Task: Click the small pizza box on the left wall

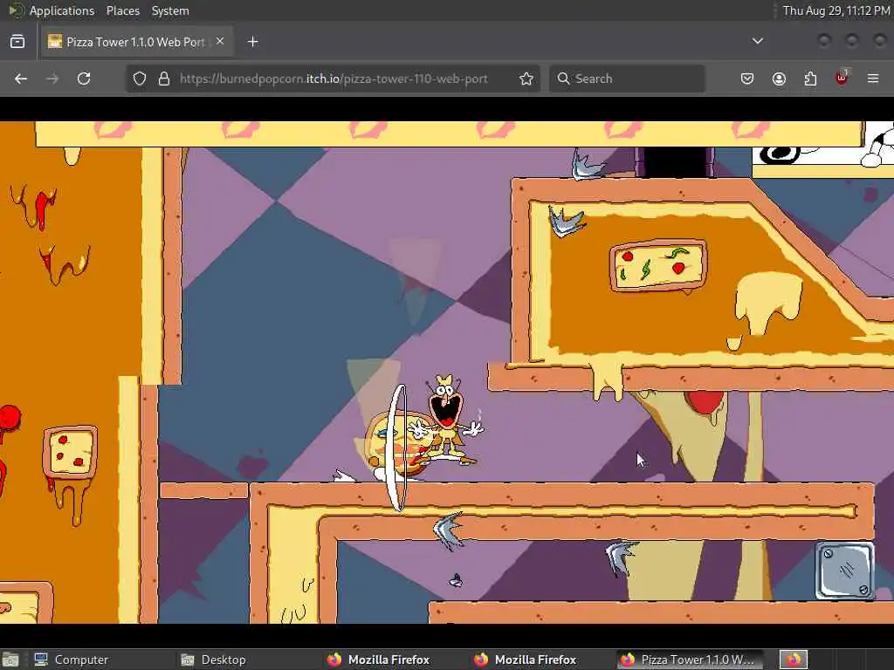Action: click(x=70, y=453)
